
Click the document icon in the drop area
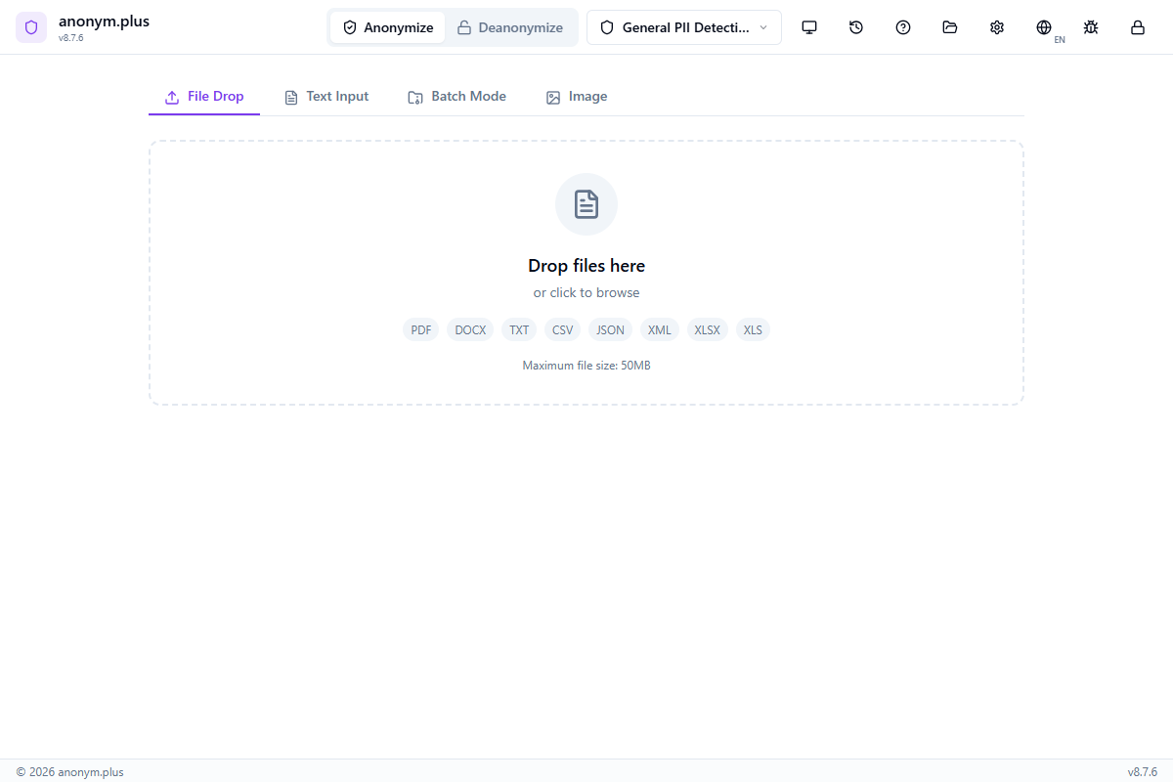click(x=586, y=204)
